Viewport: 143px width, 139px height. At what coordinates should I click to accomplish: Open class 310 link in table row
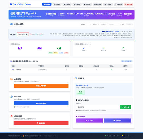pyautogui.click(x=13, y=69)
